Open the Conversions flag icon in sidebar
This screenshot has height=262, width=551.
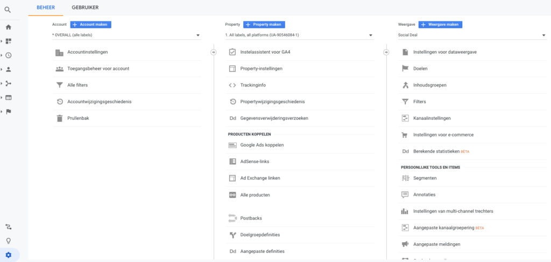(9, 111)
